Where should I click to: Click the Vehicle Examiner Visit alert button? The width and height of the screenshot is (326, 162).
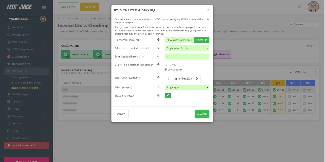point(26,145)
